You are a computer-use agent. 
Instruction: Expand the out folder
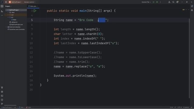point(8,15)
